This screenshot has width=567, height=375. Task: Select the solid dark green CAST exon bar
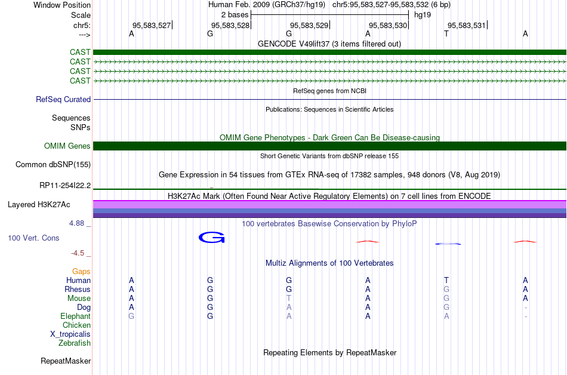point(330,53)
